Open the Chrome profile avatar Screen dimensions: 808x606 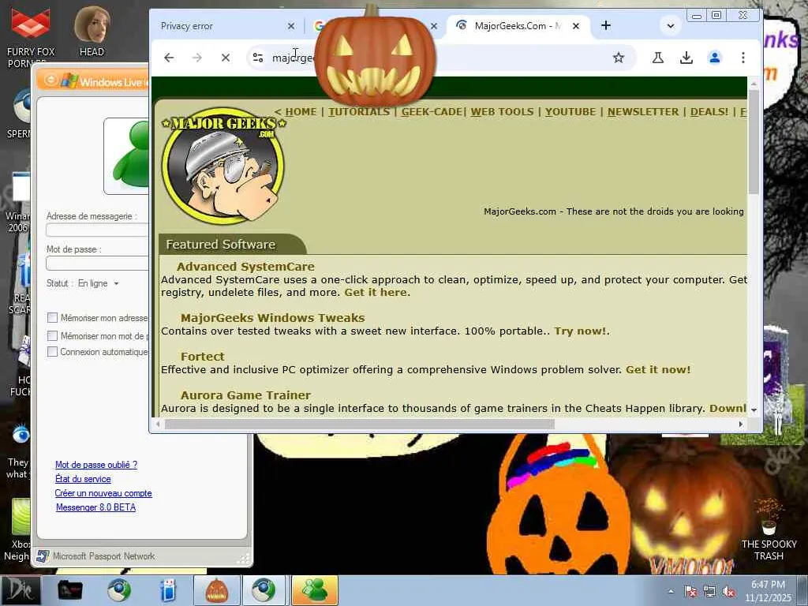tap(715, 58)
